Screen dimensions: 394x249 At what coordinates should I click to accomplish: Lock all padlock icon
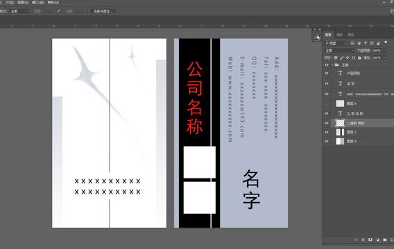(x=359, y=57)
